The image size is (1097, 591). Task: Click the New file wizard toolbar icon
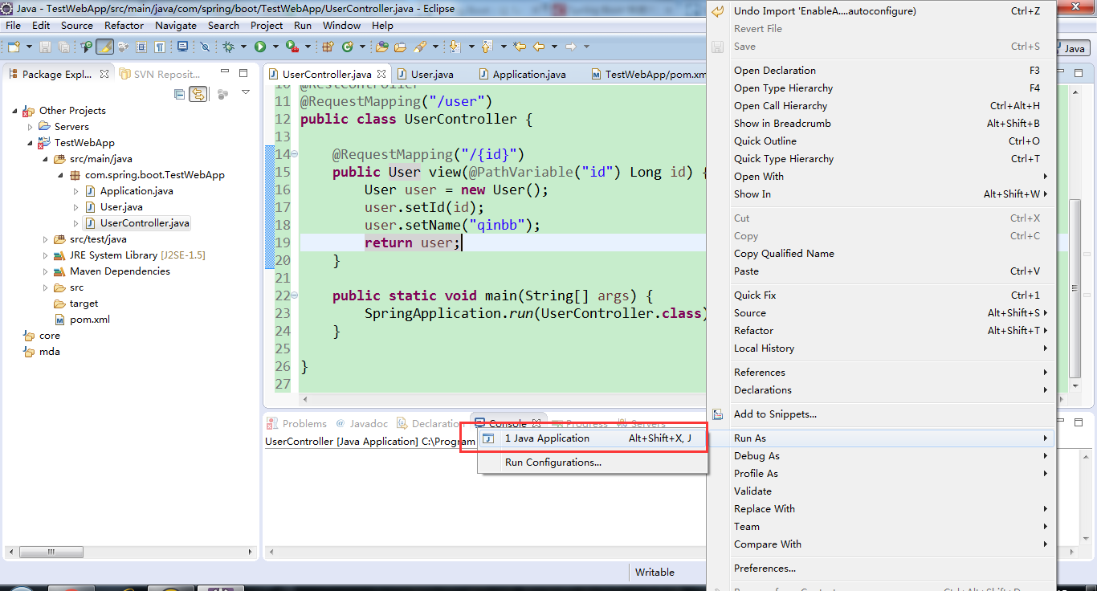click(x=14, y=47)
